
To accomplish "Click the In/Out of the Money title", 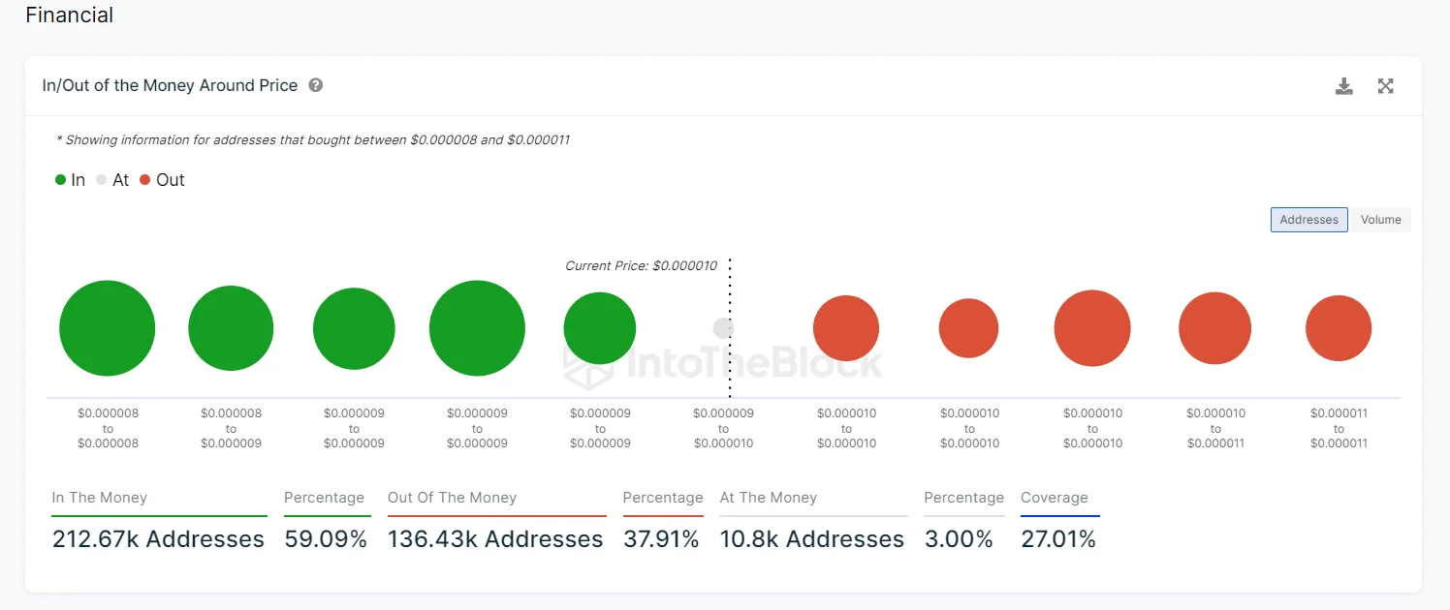I will (x=170, y=85).
